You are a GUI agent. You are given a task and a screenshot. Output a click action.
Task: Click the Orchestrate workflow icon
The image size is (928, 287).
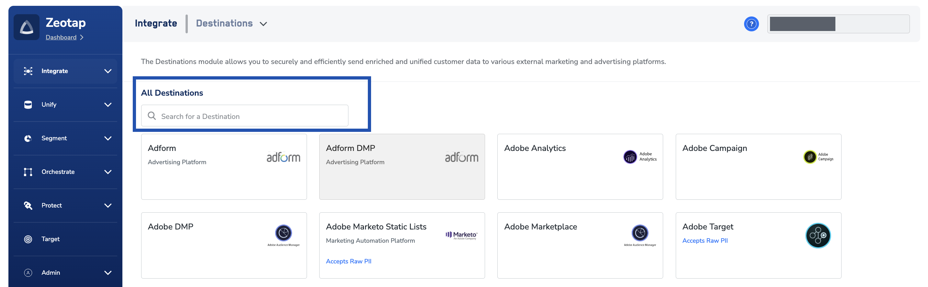click(28, 172)
